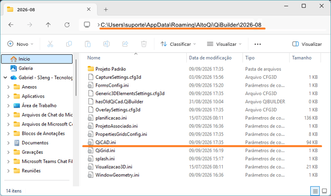Select the planificacao.ini file
The height and width of the screenshot is (196, 331).
111,118
